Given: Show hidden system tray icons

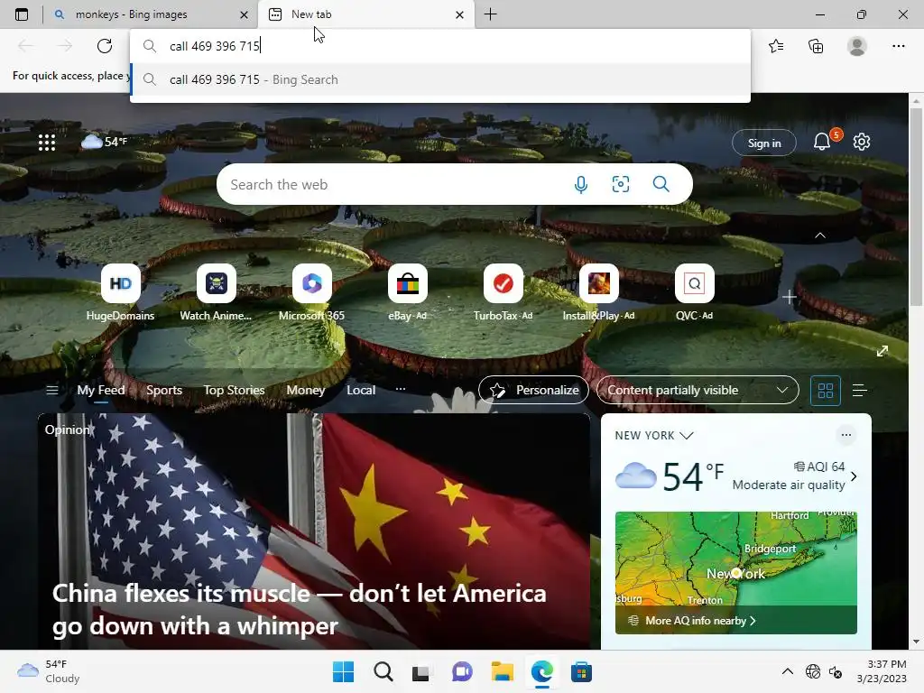Looking at the screenshot, I should click(787, 671).
